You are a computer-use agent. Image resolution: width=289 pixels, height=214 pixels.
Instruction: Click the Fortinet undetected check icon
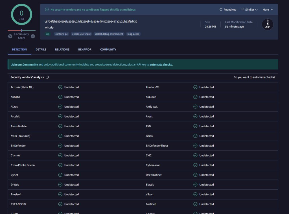click(x=195, y=204)
